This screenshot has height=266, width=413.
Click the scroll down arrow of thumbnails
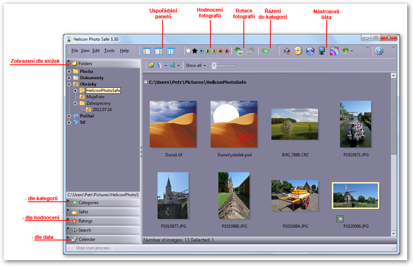tap(393, 234)
